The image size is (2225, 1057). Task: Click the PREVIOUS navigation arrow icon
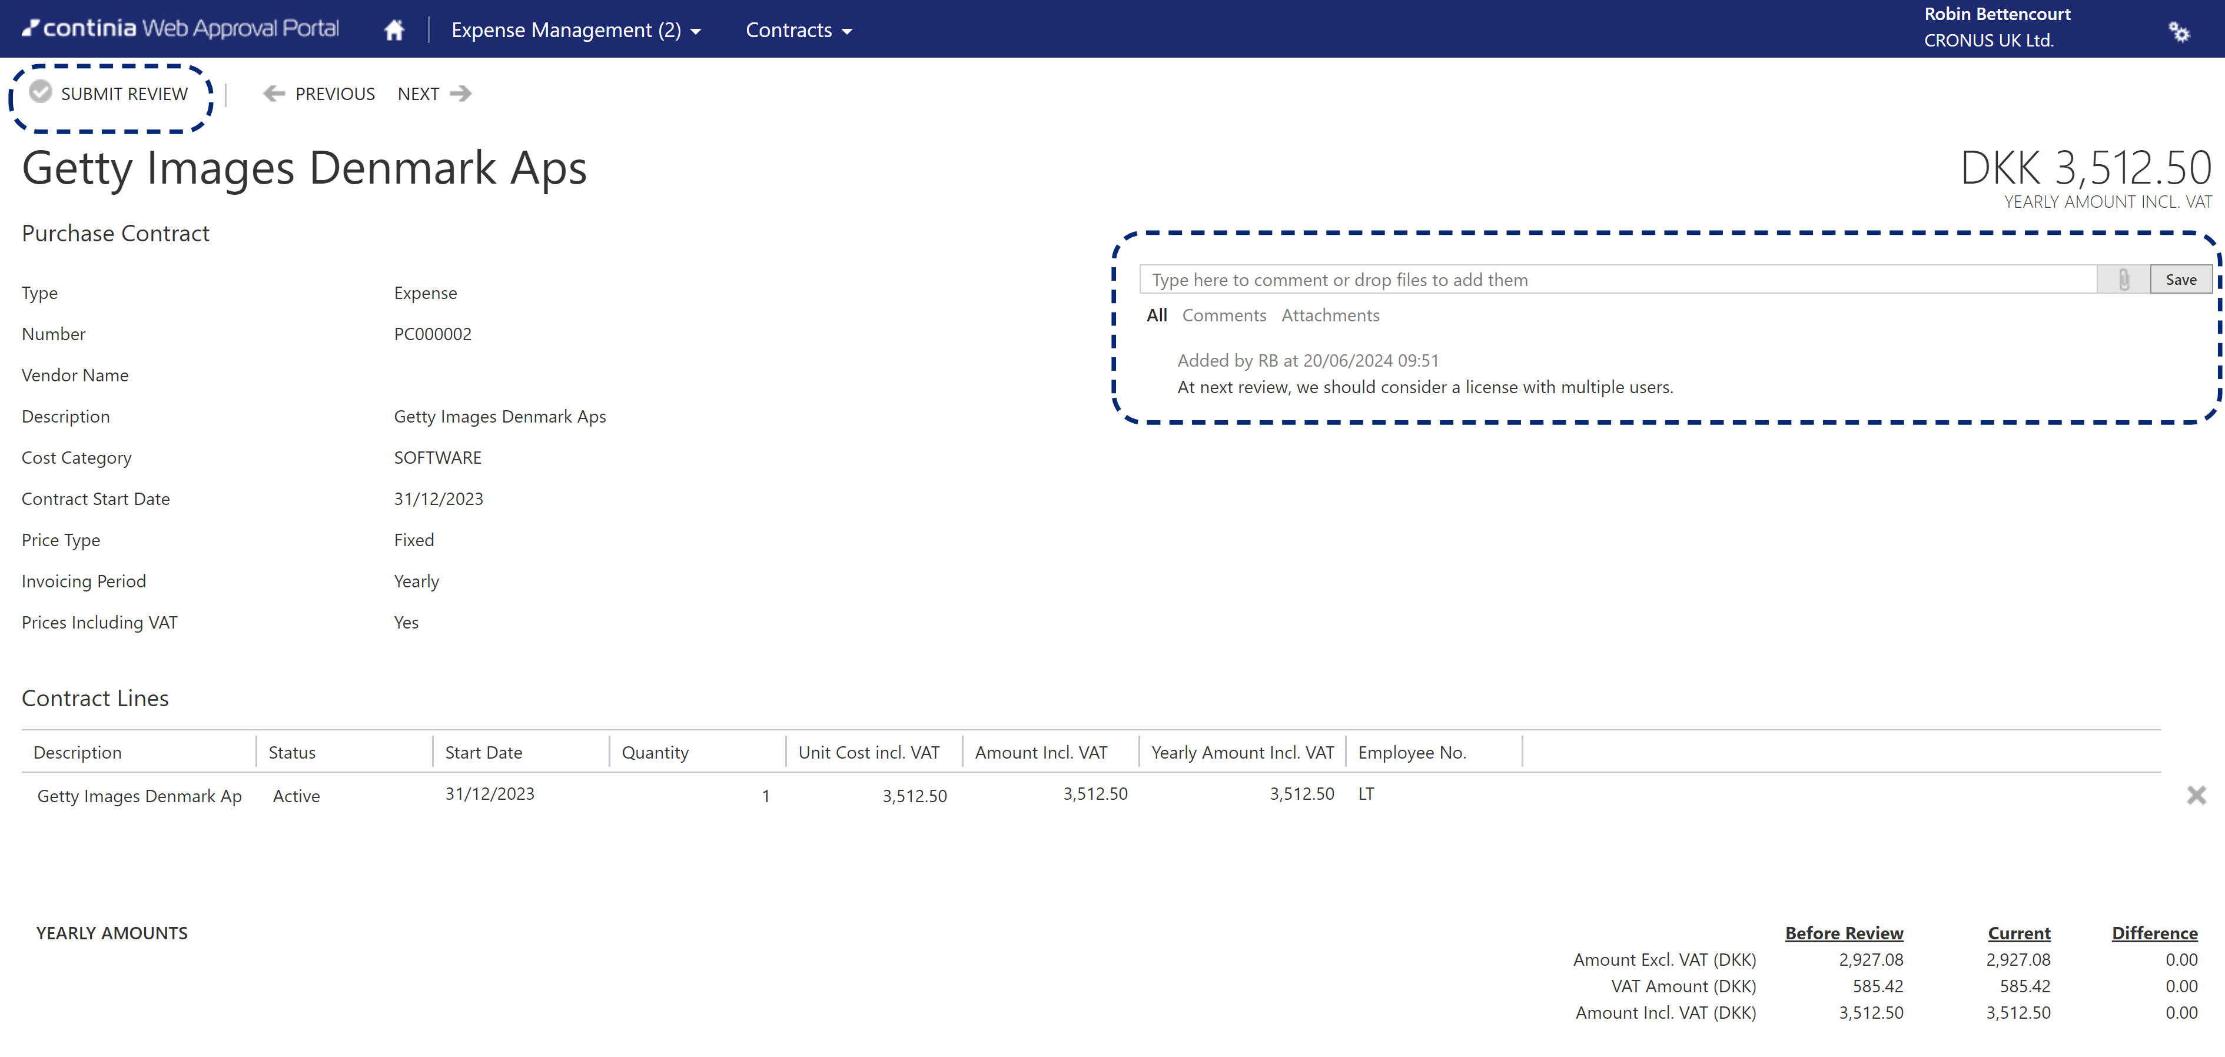click(x=274, y=94)
